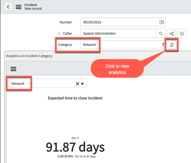Open the analytics panel hamburger menu
The height and width of the screenshot is (163, 191).
point(13,69)
